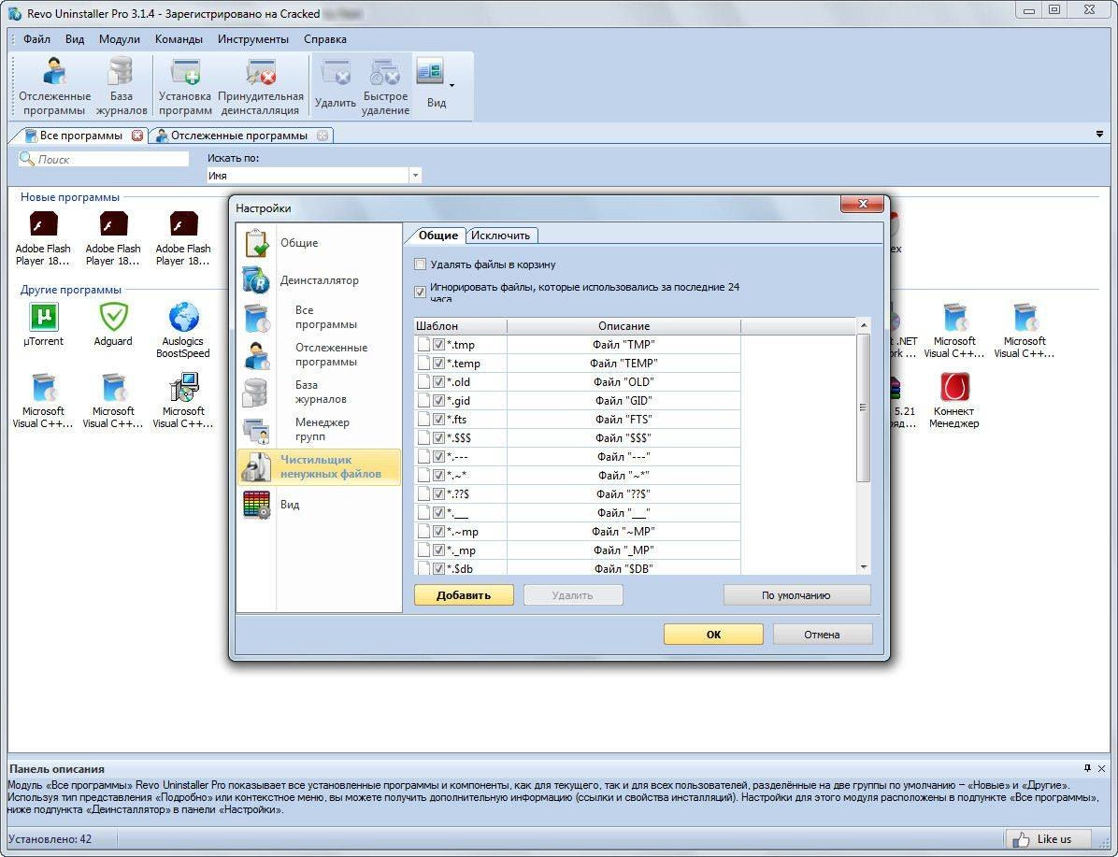Uncheck the *.~mp pattern checkbox
Viewport: 1118px width, 857px height.
[438, 531]
